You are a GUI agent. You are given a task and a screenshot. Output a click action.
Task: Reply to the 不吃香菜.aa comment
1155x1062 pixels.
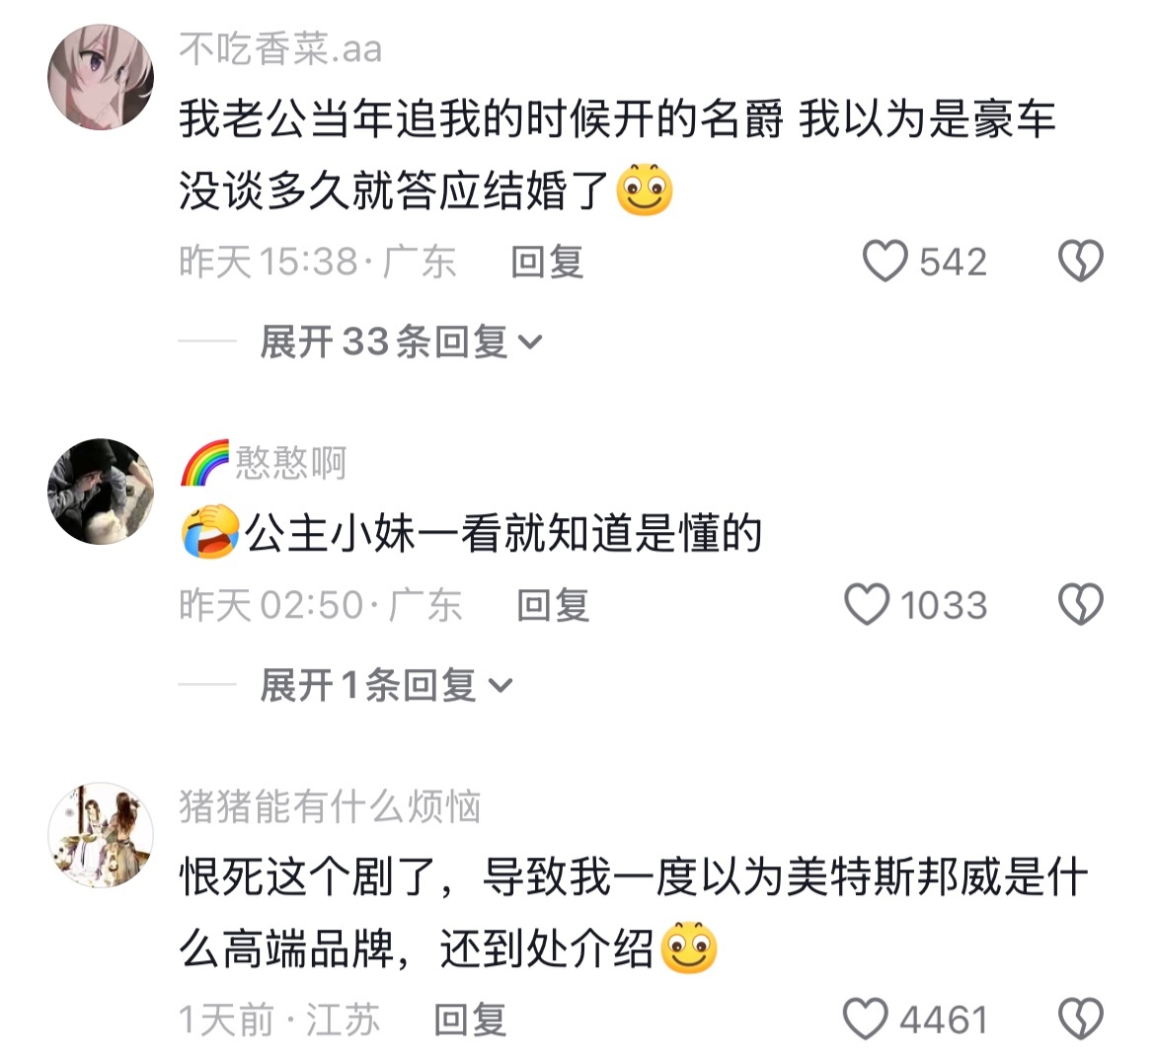(x=547, y=263)
